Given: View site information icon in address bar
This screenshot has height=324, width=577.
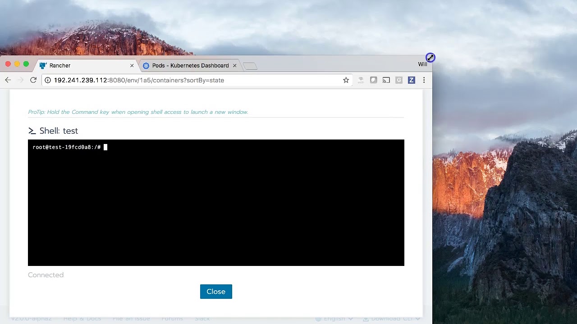Looking at the screenshot, I should tap(48, 80).
